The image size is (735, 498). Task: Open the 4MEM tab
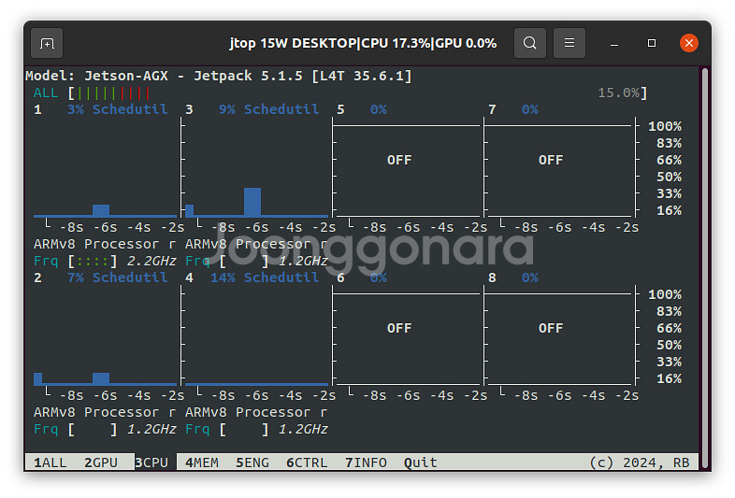click(202, 462)
